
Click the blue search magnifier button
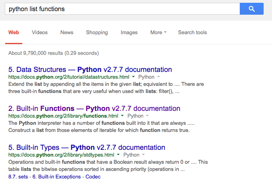[252, 9]
